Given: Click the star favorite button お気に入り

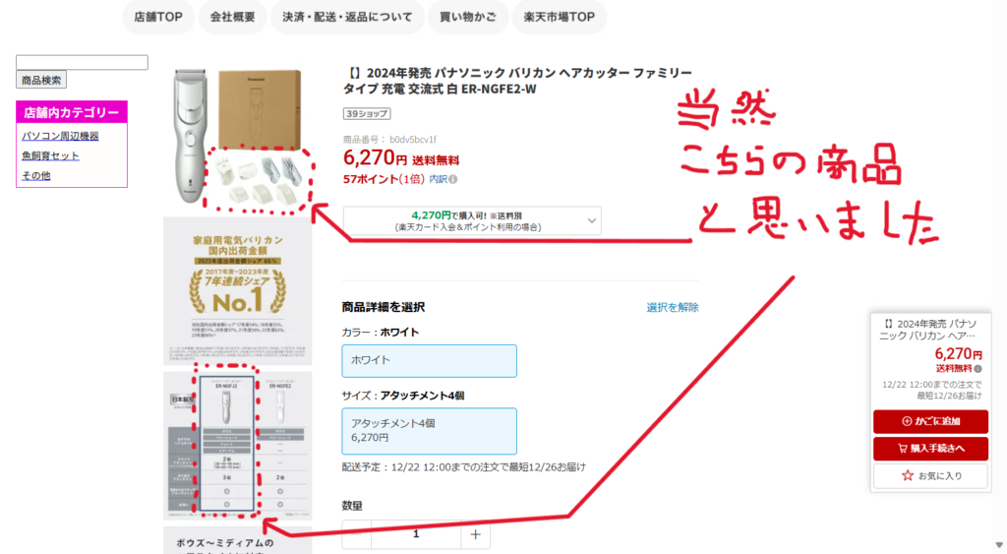Looking at the screenshot, I should (930, 475).
